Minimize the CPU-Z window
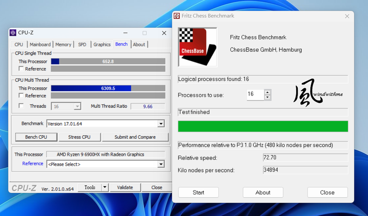Screen dimensions: 368x216 click(x=125, y=33)
